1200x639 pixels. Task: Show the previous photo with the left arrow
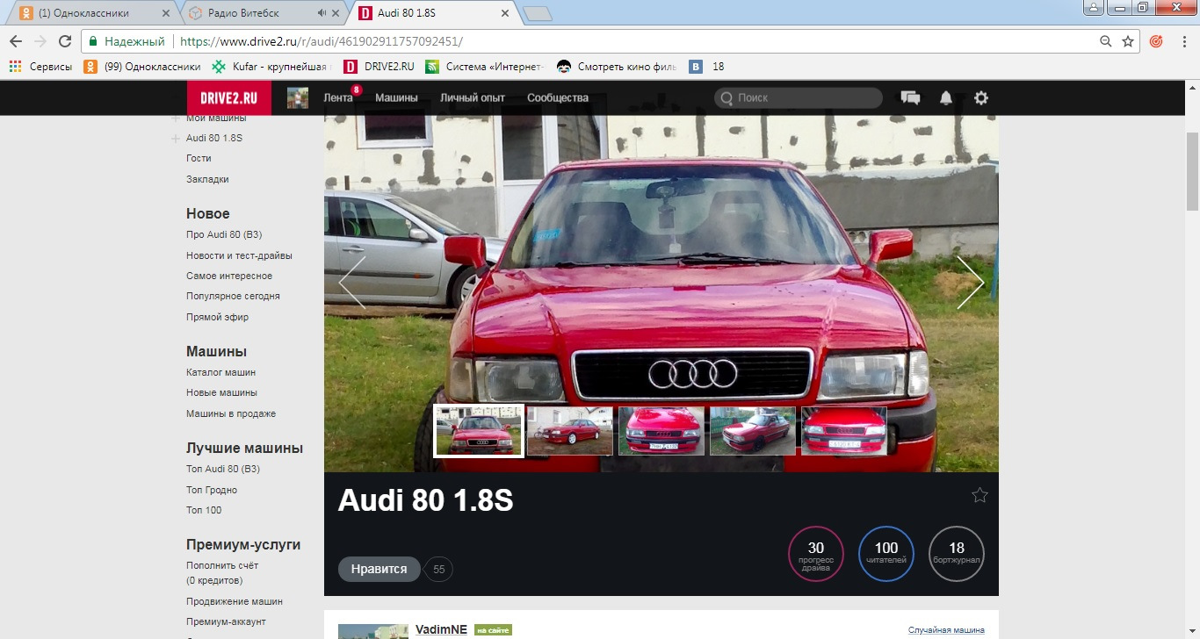coord(351,282)
